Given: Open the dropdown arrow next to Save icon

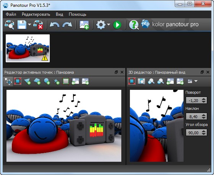Looking at the screenshot, I should [x=29, y=24].
